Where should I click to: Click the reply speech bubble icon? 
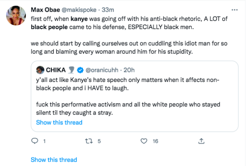(x=35, y=141)
